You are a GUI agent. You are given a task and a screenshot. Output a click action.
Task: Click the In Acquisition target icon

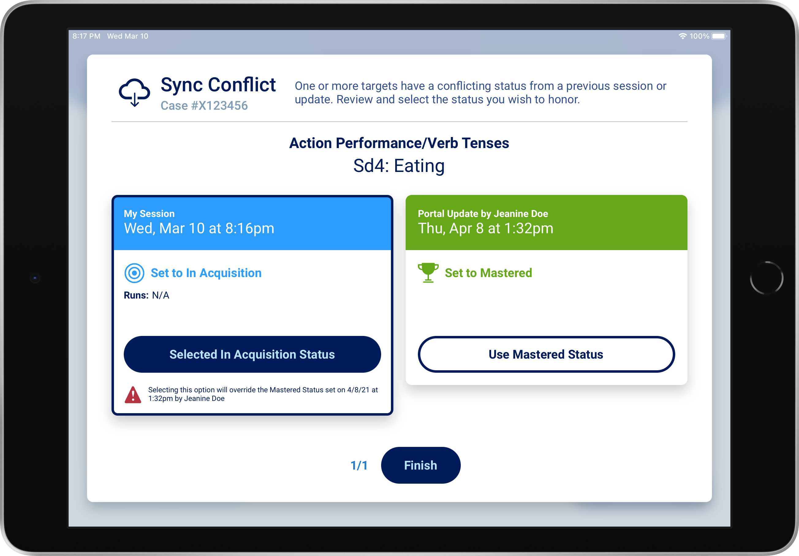[x=134, y=273]
